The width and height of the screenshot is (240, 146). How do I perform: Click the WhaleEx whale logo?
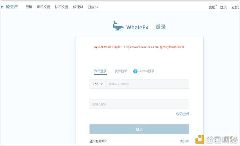(118, 26)
